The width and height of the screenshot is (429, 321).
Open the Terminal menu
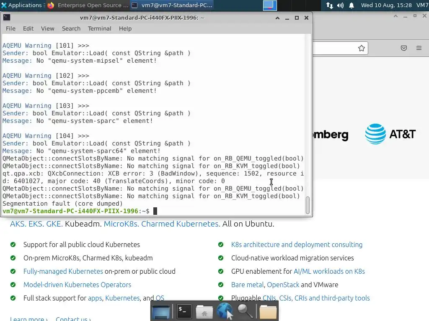pyautogui.click(x=100, y=28)
